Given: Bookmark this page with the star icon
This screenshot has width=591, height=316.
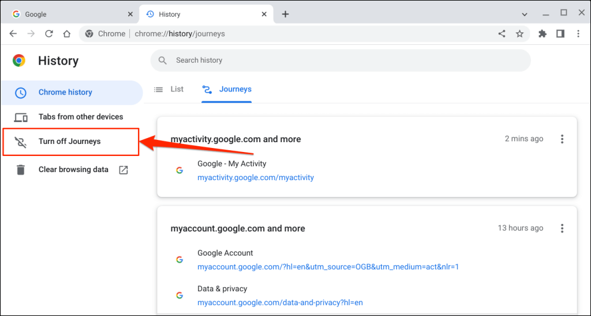Looking at the screenshot, I should 520,34.
